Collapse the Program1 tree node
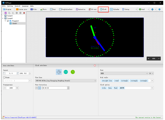The height and width of the screenshot is (120, 165). [5, 21]
